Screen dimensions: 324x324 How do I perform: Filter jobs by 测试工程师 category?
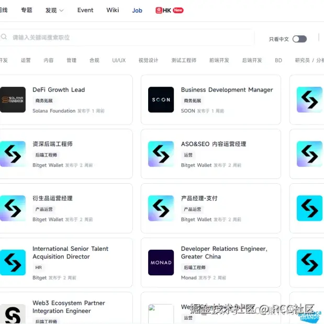coord(184,60)
